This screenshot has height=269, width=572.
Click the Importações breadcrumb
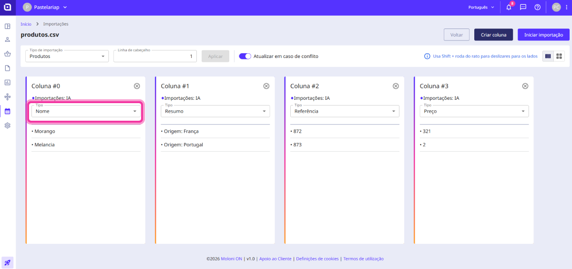click(56, 24)
